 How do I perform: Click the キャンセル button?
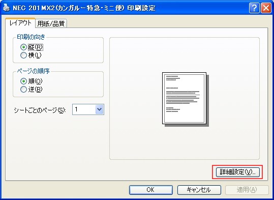pos(199,190)
